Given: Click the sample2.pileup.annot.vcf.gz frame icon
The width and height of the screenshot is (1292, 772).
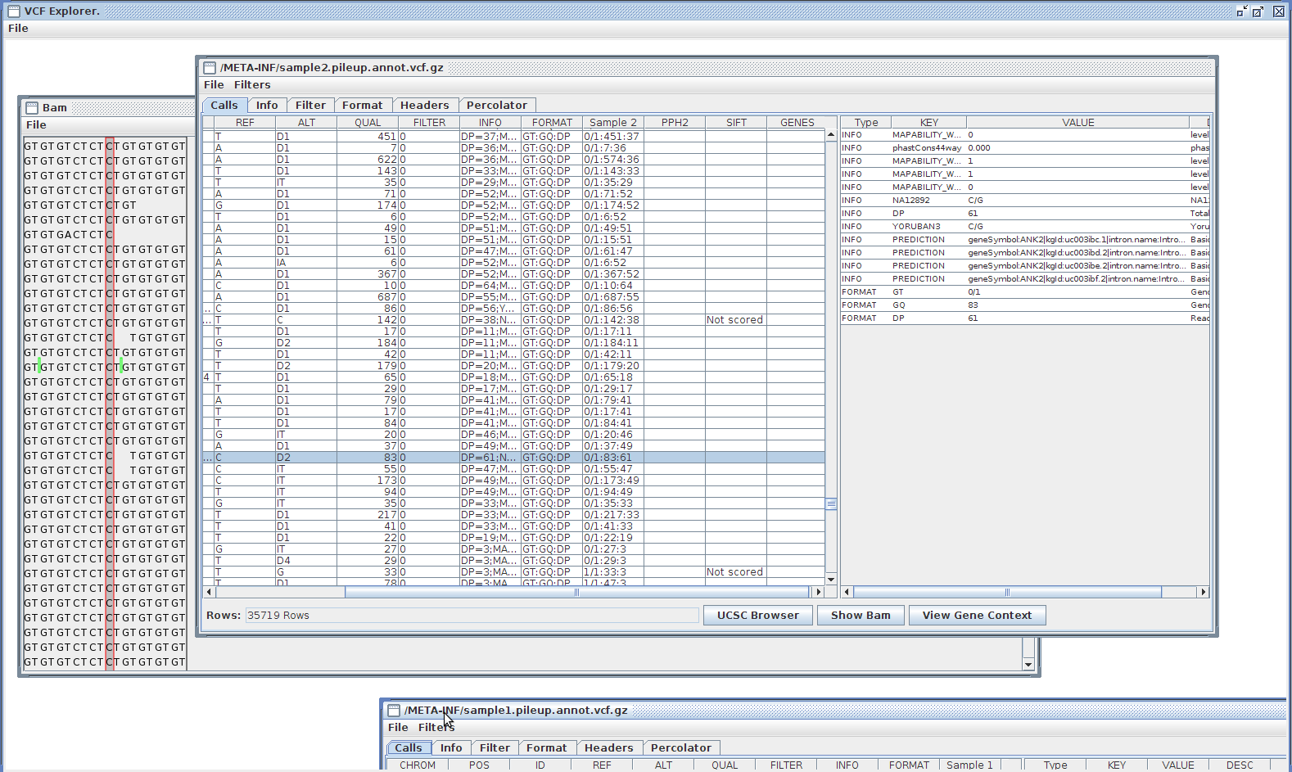Looking at the screenshot, I should pos(210,68).
